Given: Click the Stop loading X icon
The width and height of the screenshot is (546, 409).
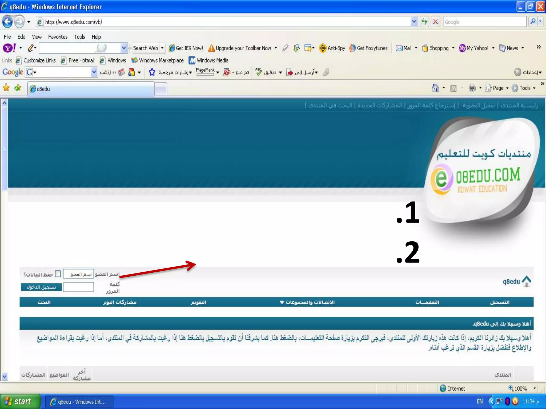Looking at the screenshot, I should point(435,22).
